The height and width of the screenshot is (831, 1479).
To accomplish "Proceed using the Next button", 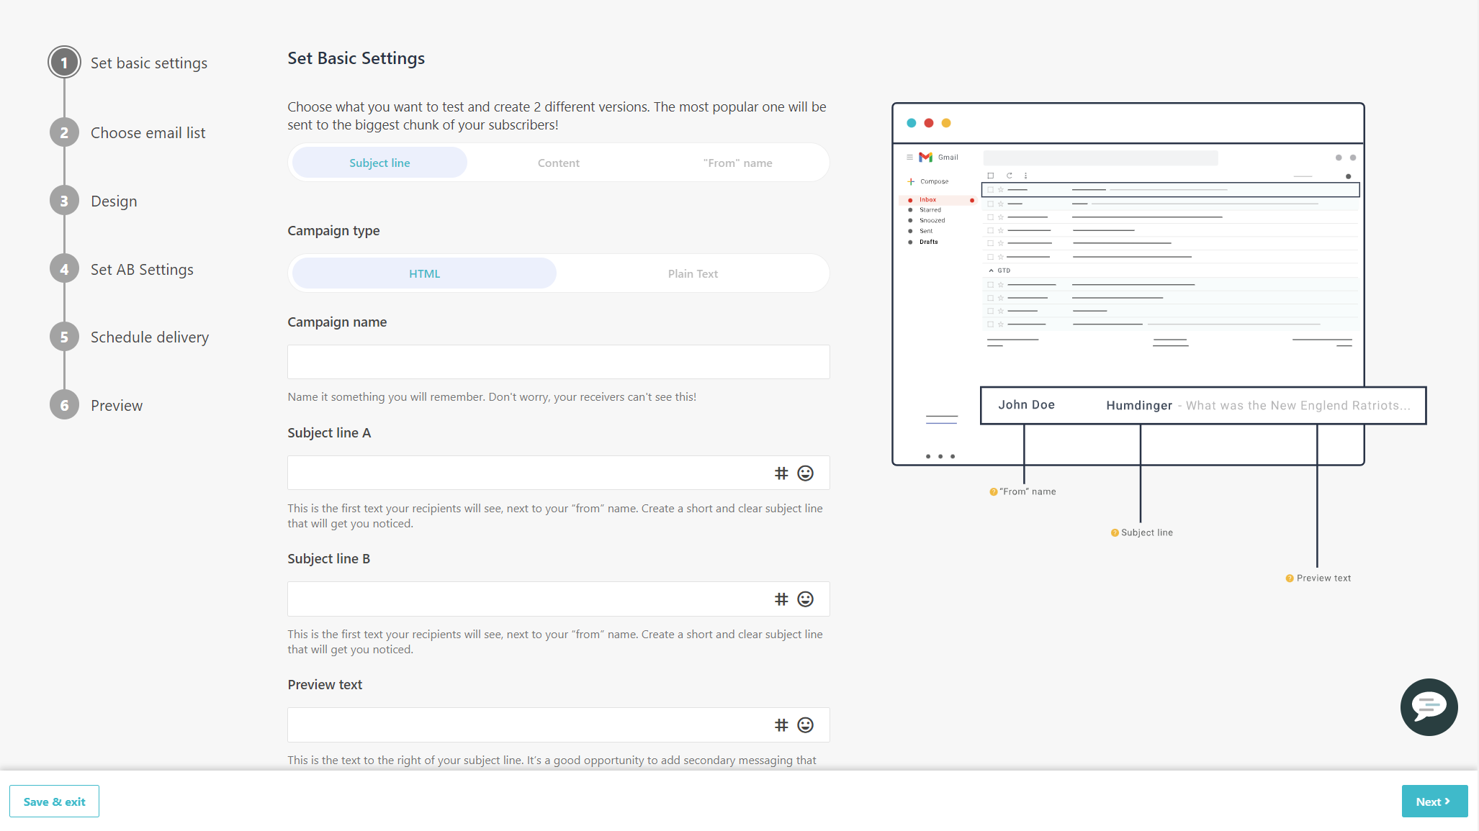I will [x=1434, y=801].
